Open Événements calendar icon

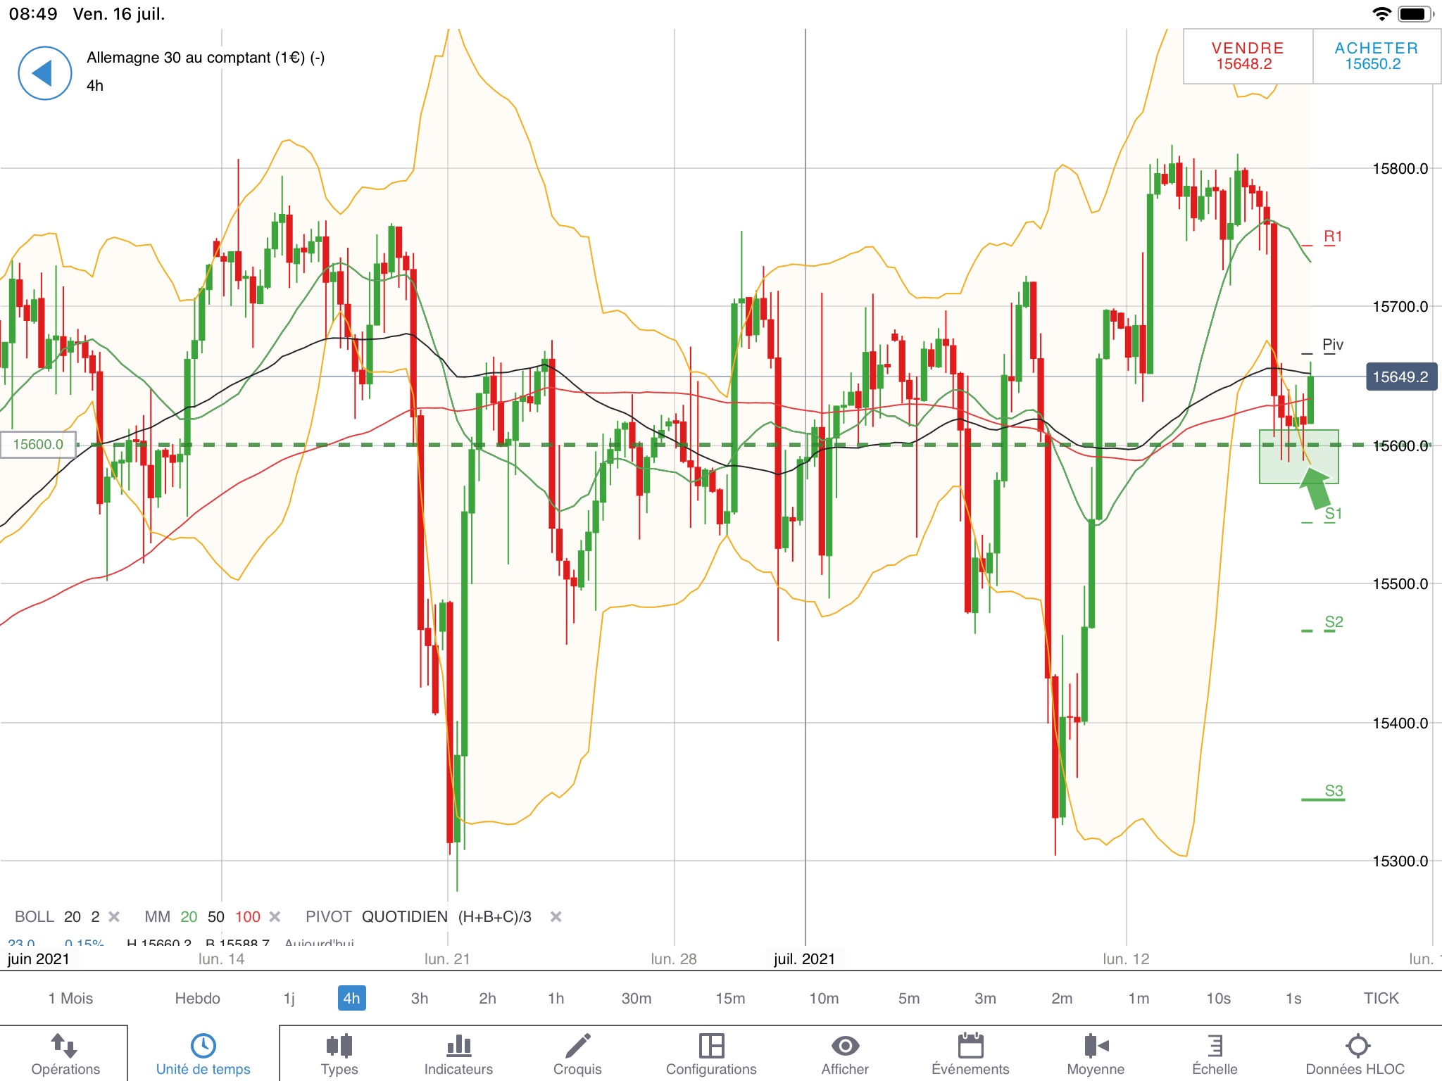tap(970, 1047)
